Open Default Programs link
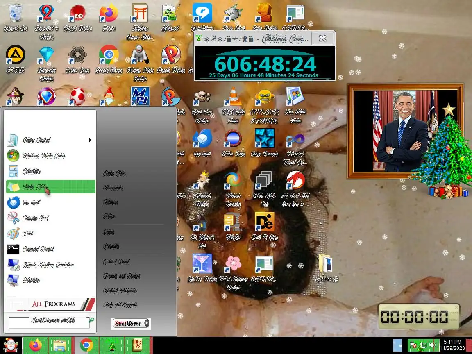Viewport: 472px width, 354px height. (x=120, y=290)
